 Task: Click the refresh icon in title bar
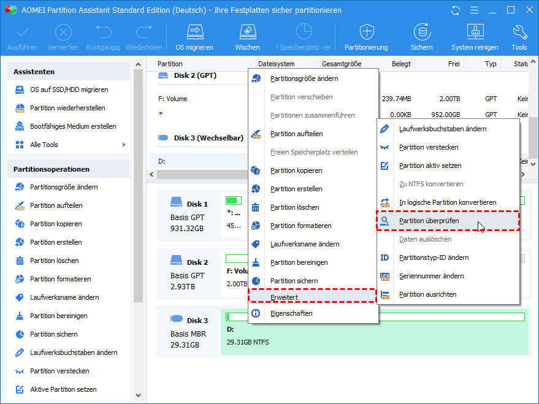pyautogui.click(x=456, y=10)
